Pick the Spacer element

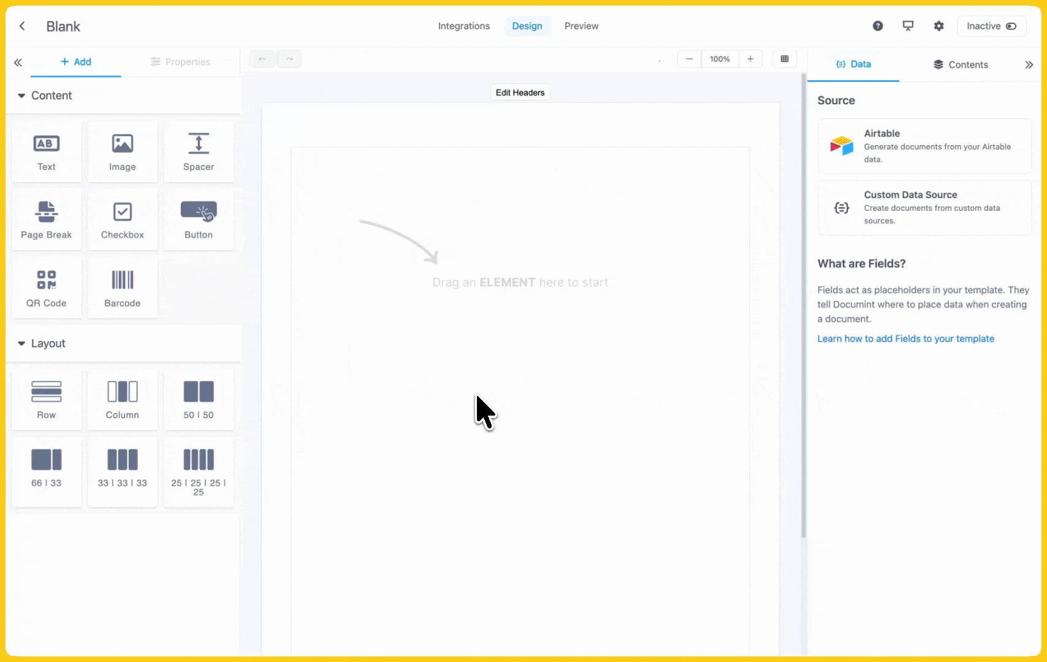[x=198, y=152]
